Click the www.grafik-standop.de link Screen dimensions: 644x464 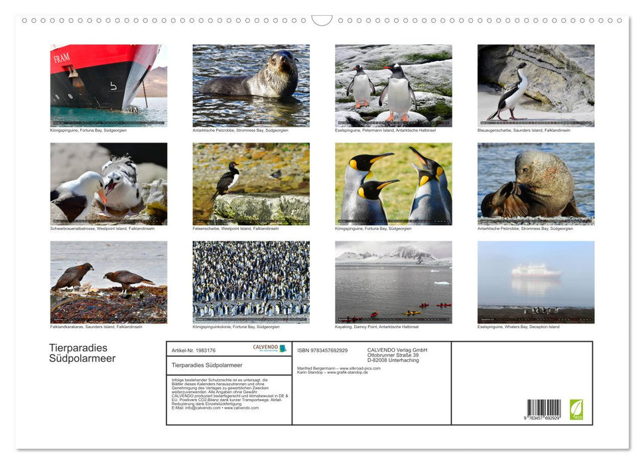point(352,373)
